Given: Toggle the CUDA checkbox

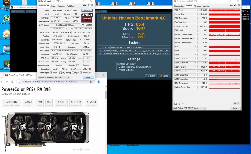Looking at the screenshot, I should (61, 69).
